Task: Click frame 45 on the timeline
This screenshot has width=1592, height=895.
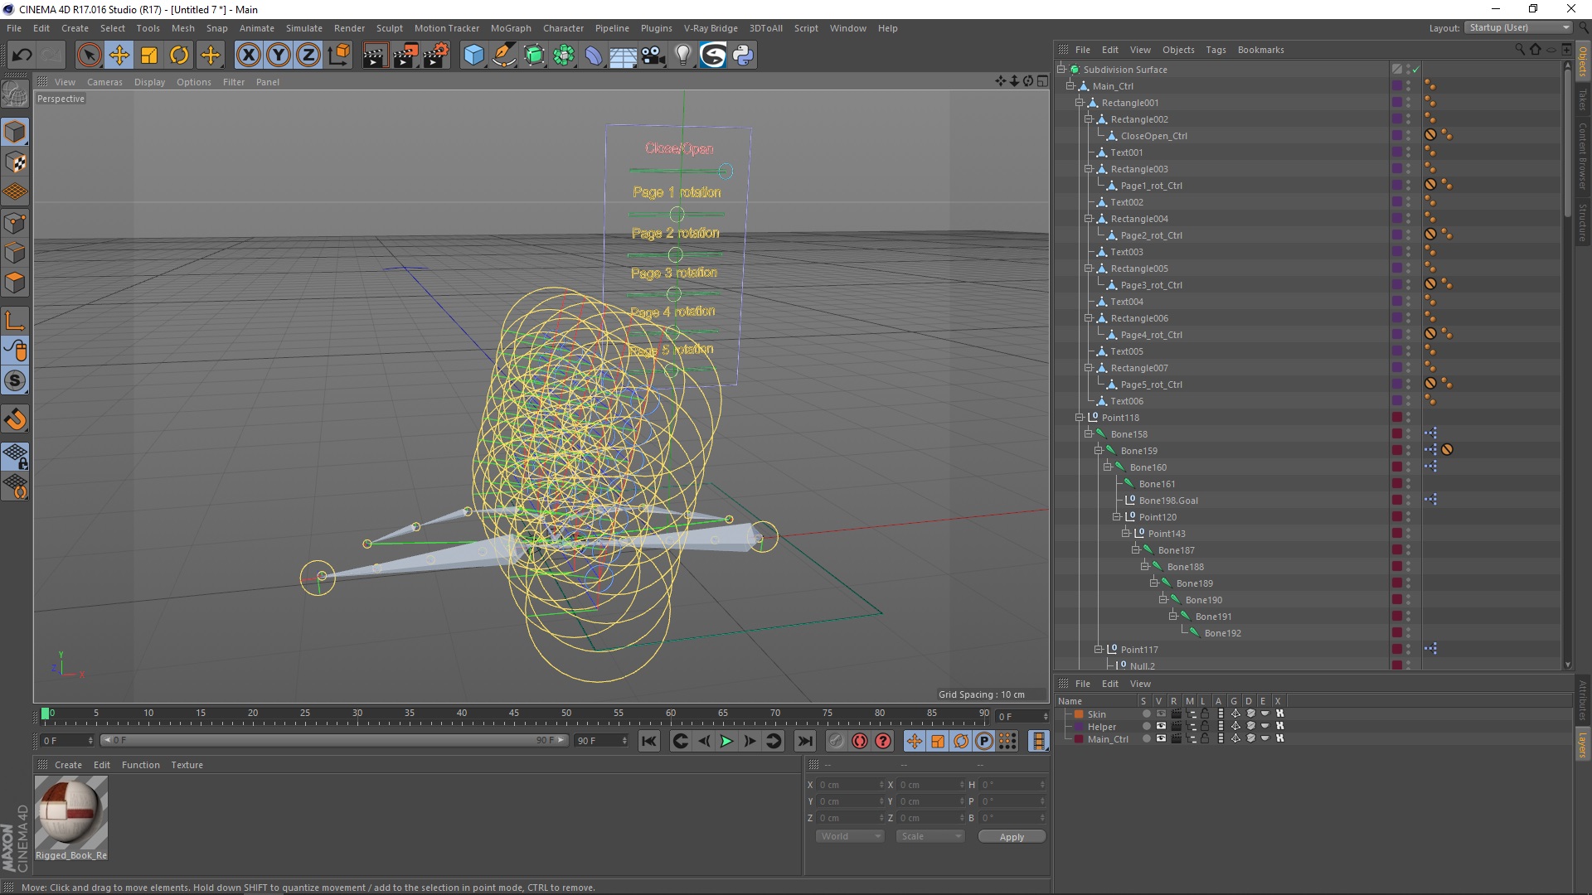Action: (x=514, y=715)
